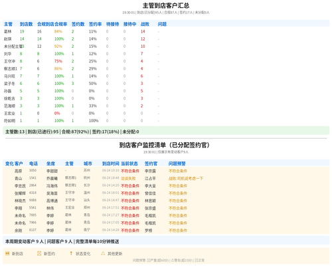Click the 城市 column header
Screen dimensions: 332x275
88,163
